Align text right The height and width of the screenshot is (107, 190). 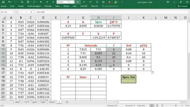tap(97, 2)
